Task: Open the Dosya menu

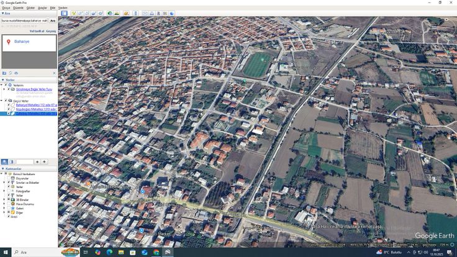Action: coord(6,7)
